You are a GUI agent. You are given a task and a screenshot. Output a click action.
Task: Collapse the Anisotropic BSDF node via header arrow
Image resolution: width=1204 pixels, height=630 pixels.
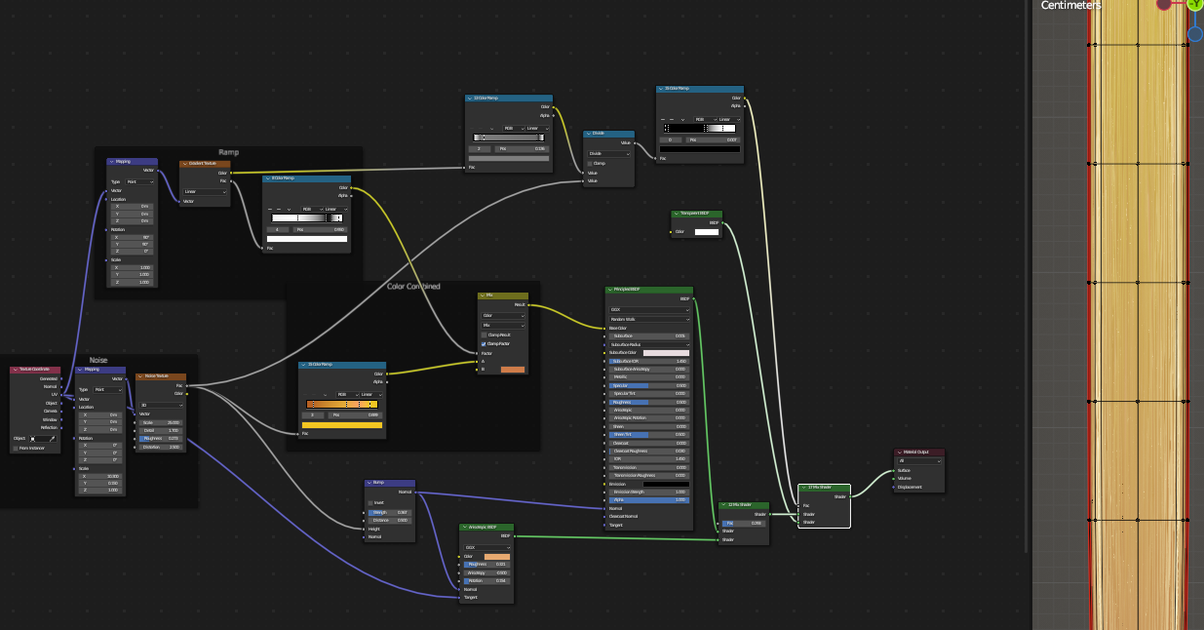point(464,527)
